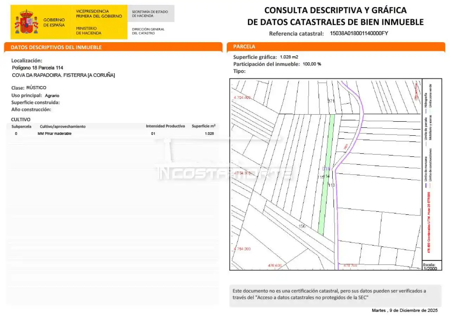
Task: Click the "MM Pinar maderable" cell
Action: tap(54, 134)
